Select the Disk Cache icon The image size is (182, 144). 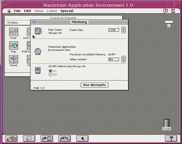point(39,31)
